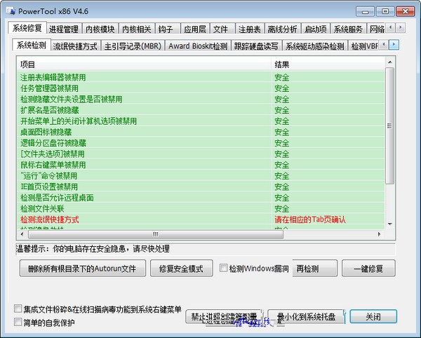Select the [文件夹选项]被禁用 row
Image resolution: width=421 pixels, height=338 pixels.
tap(201, 154)
